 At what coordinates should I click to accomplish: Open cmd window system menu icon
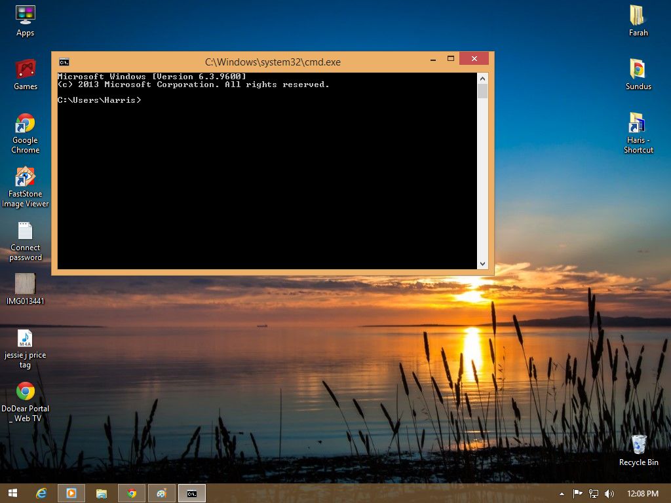click(64, 62)
